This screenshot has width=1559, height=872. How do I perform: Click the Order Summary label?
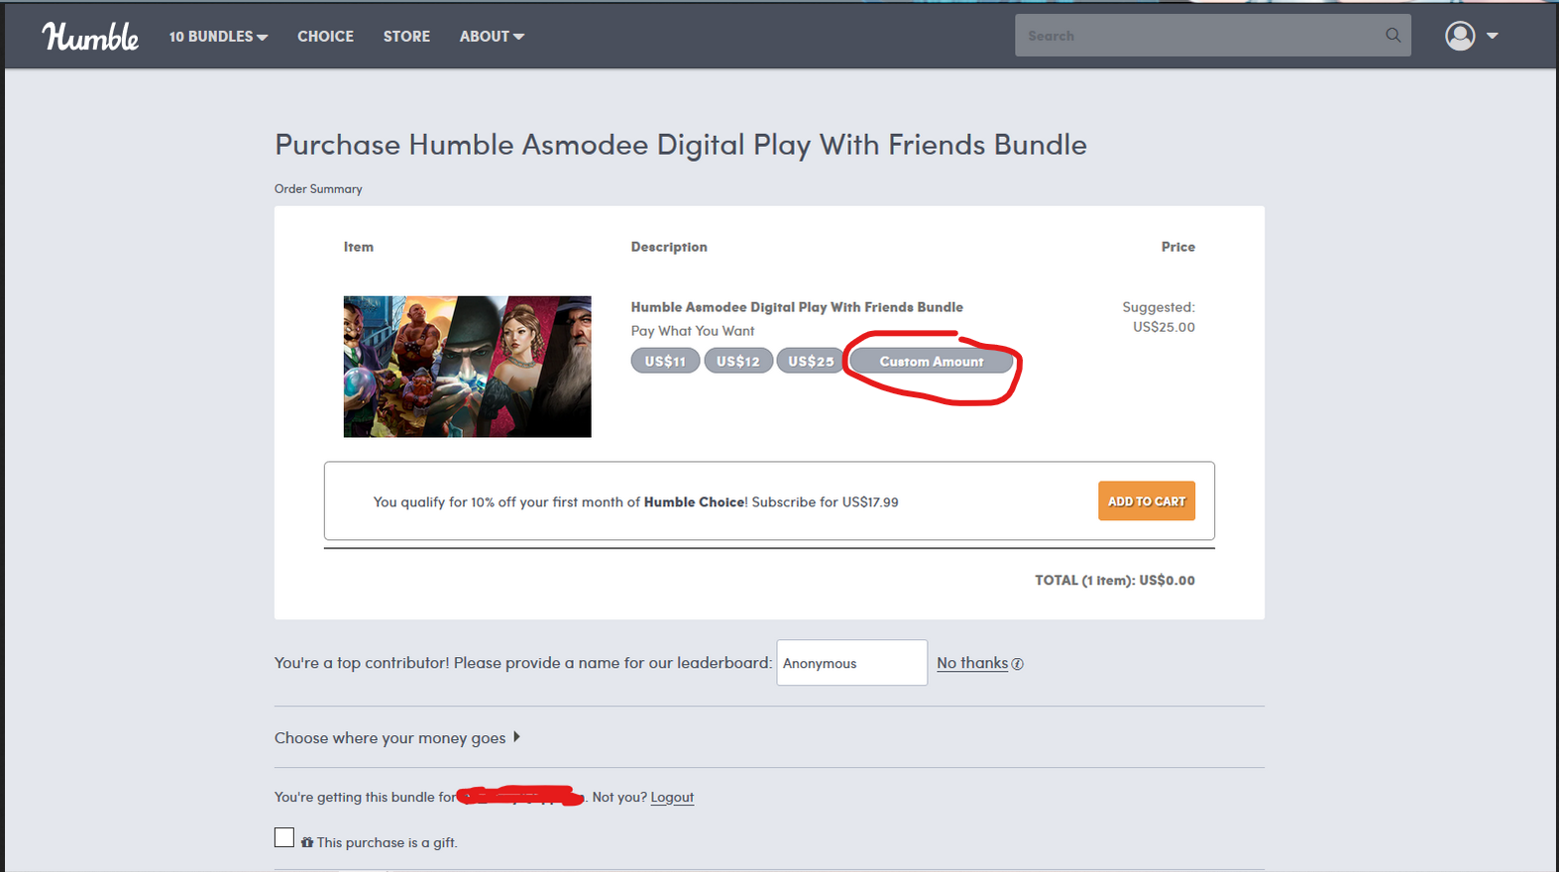click(318, 189)
